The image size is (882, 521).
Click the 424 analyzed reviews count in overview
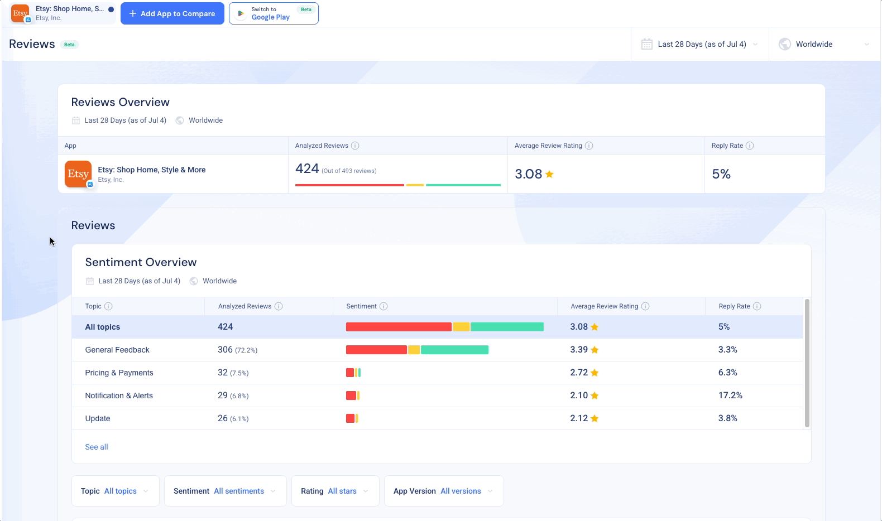click(x=307, y=168)
